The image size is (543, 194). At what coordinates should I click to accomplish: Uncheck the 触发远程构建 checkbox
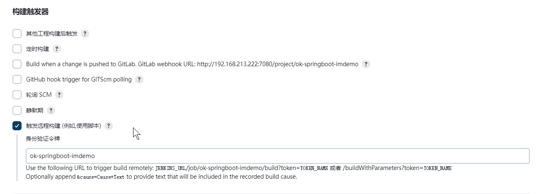pyautogui.click(x=17, y=126)
